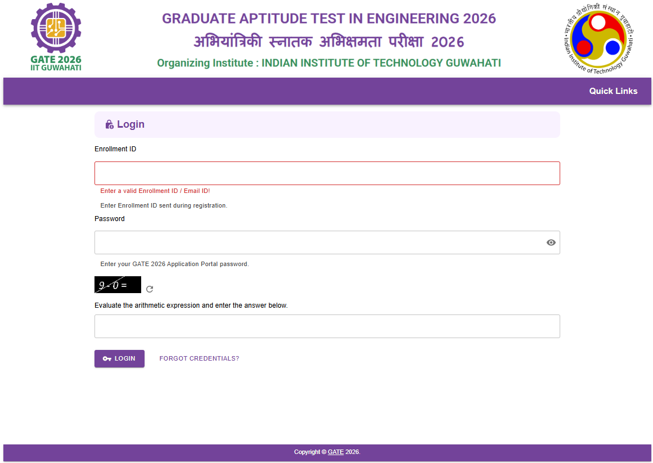The width and height of the screenshot is (653, 463).
Task: Click the GATE 2026 IIT Guwahati logo
Action: (x=56, y=37)
